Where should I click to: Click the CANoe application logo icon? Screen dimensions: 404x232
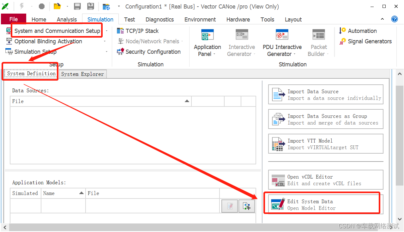(5, 6)
